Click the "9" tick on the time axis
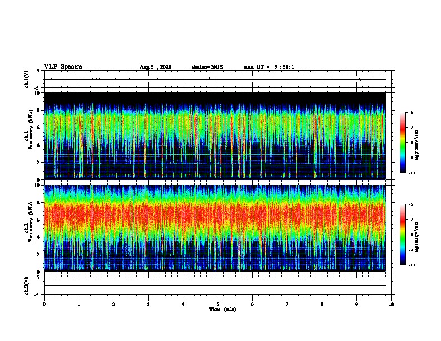This screenshot has height=341, width=441. pos(356,304)
